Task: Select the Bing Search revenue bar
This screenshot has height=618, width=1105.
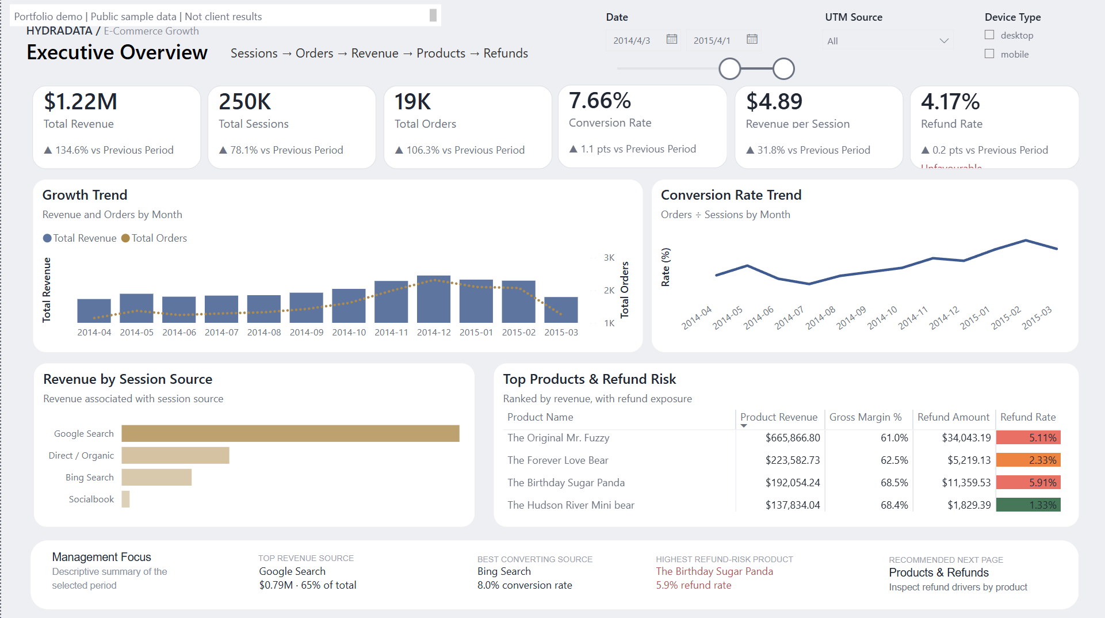Action: [156, 477]
